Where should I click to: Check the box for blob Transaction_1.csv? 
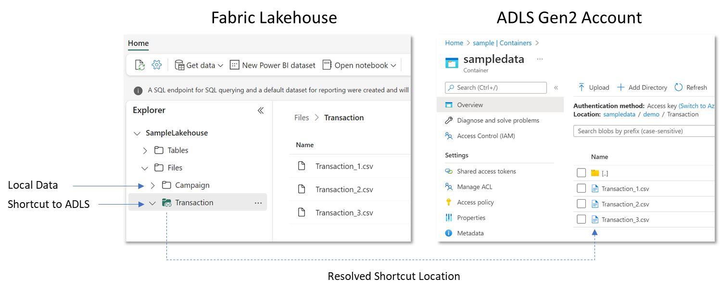point(581,188)
